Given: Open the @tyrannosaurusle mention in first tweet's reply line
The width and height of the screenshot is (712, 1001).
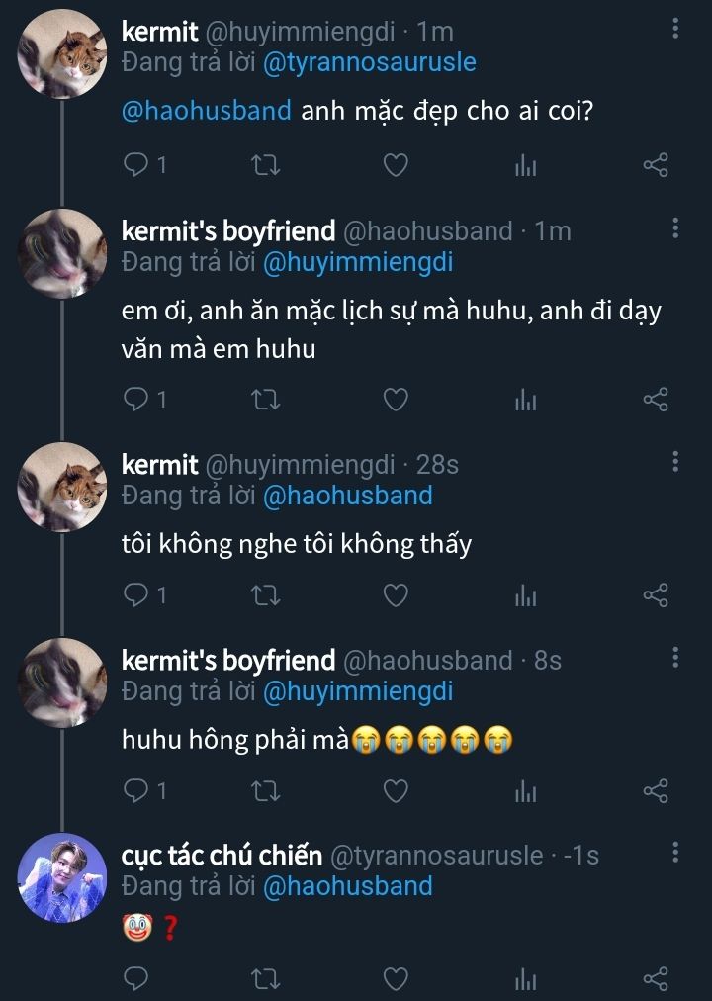Looking at the screenshot, I should pos(369,62).
